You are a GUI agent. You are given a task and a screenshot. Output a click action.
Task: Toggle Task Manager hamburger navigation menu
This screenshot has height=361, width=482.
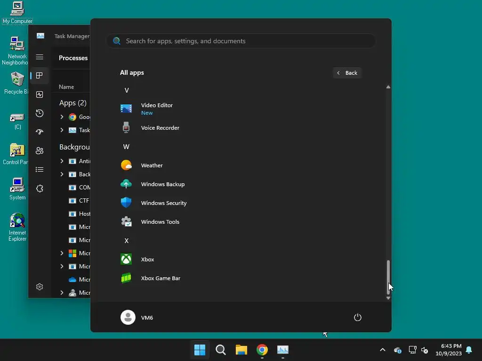pos(40,57)
